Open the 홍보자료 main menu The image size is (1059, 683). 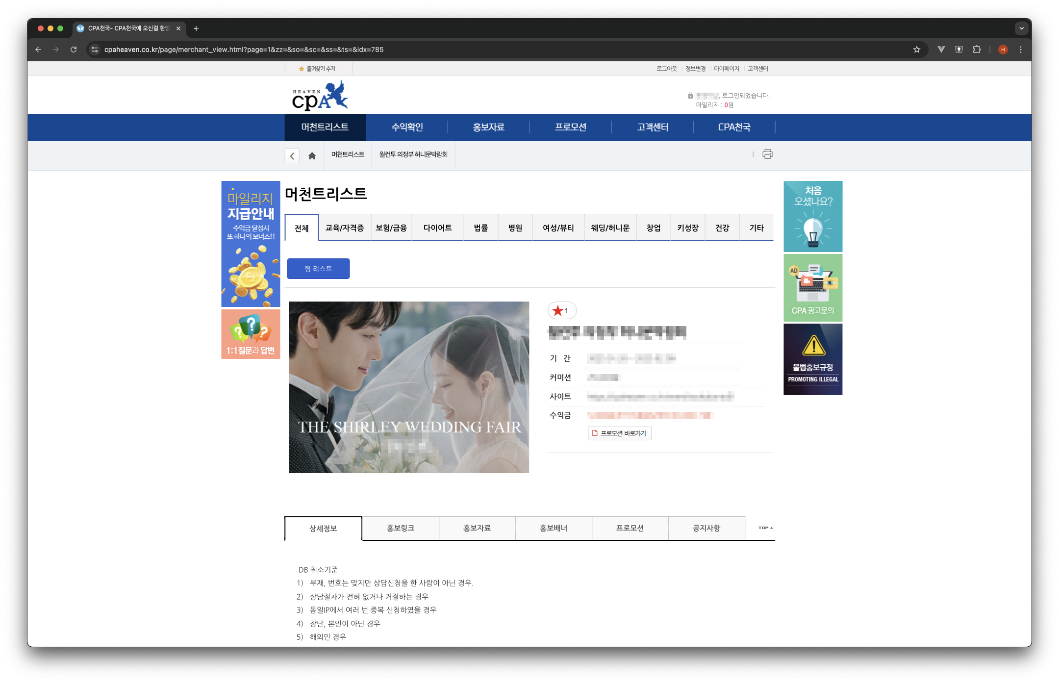[489, 127]
